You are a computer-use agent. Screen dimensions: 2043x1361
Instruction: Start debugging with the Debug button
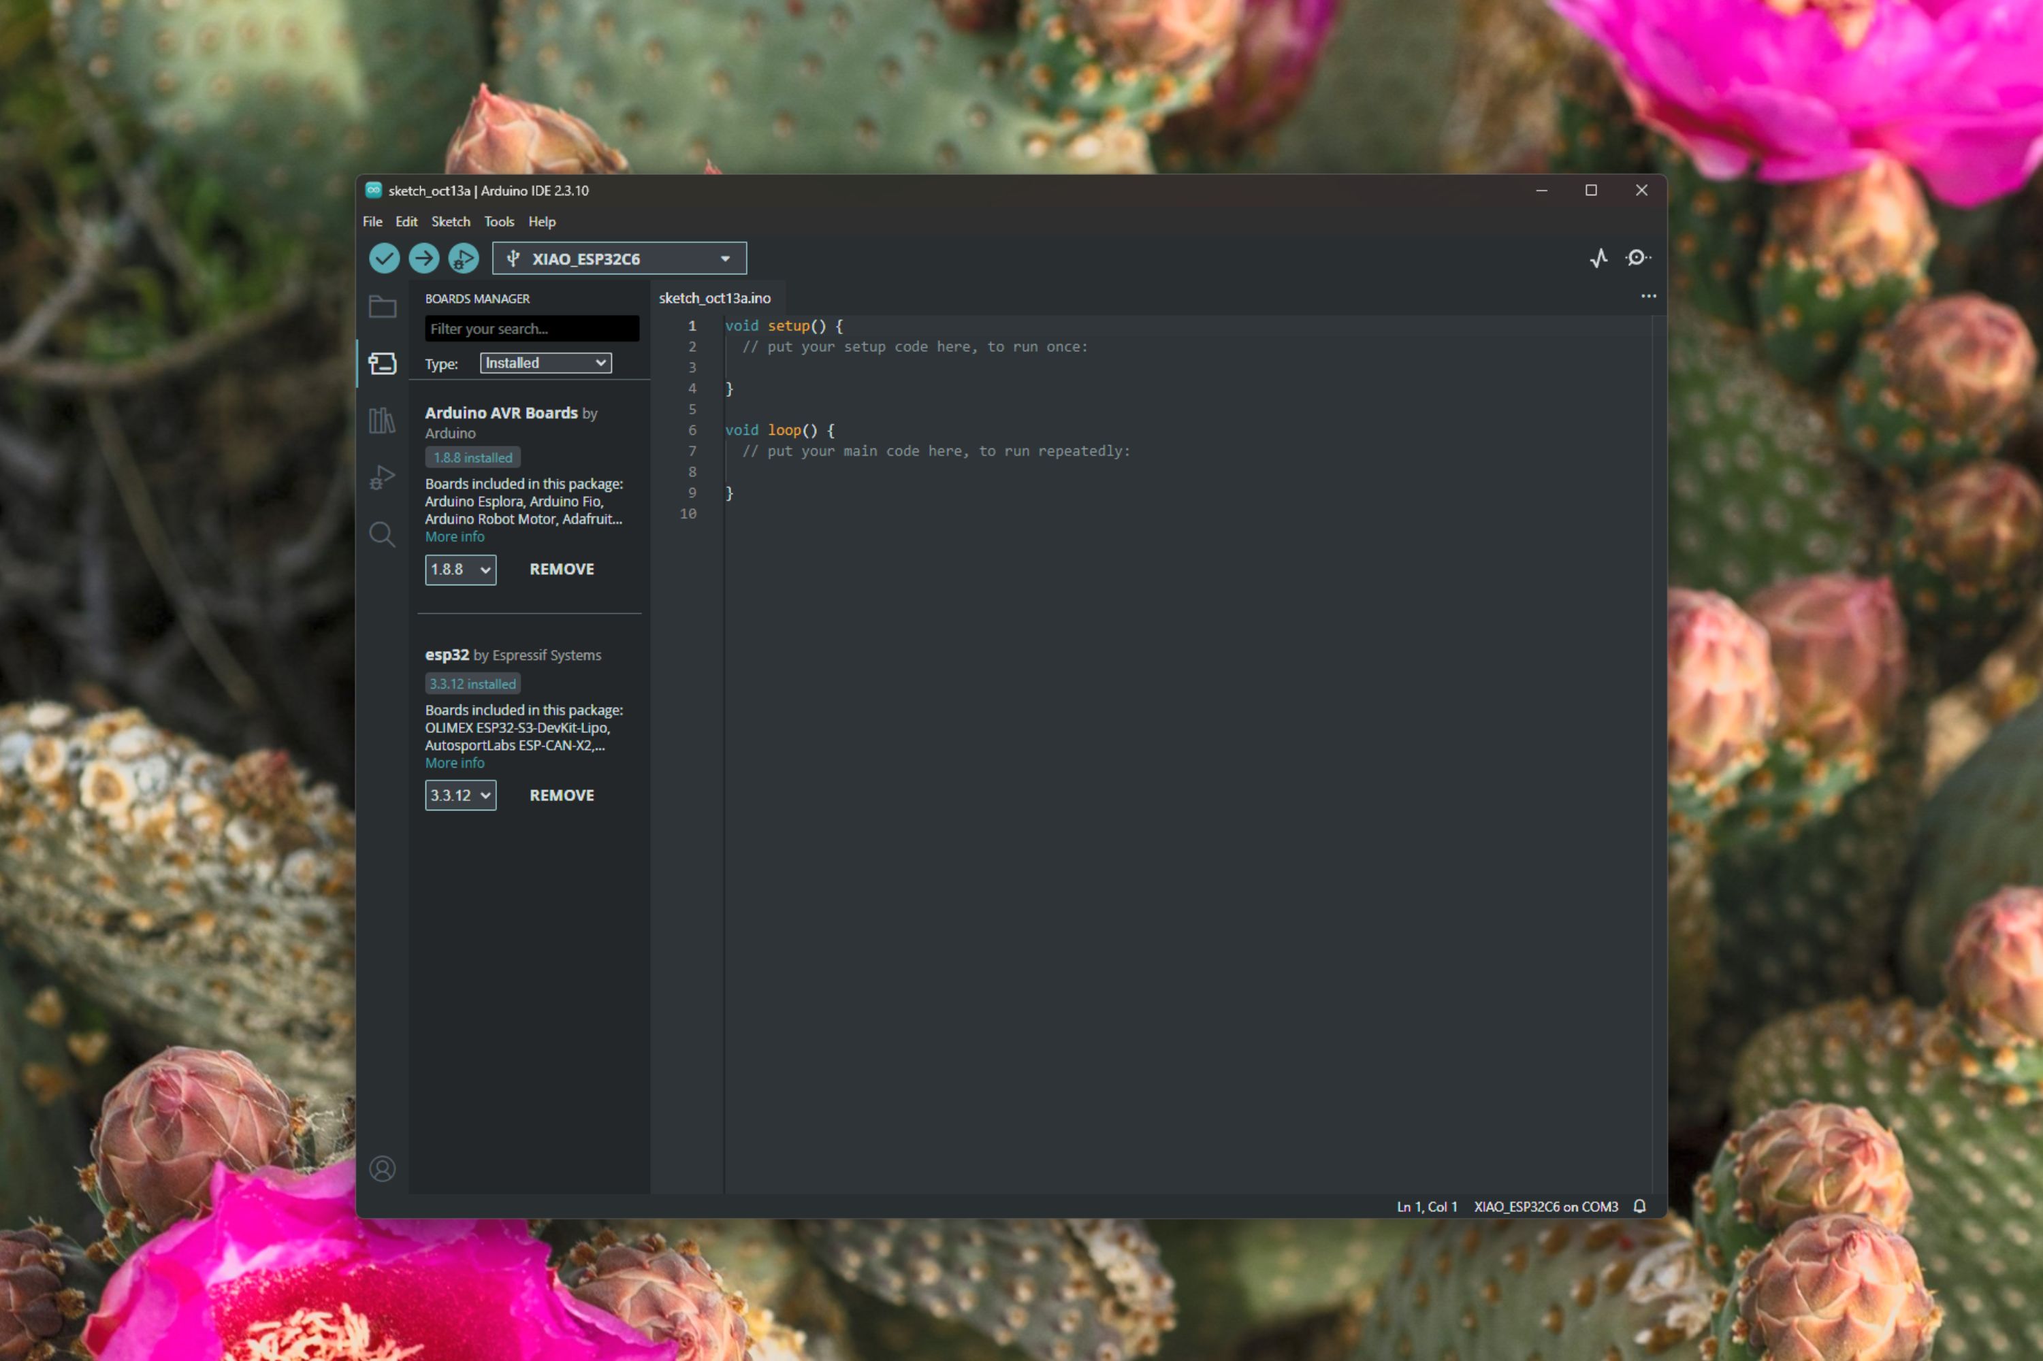pyautogui.click(x=464, y=258)
